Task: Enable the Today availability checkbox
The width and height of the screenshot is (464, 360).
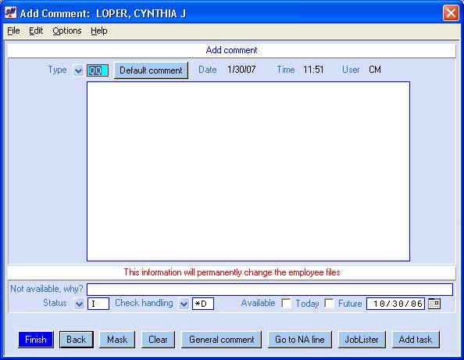Action: click(286, 303)
